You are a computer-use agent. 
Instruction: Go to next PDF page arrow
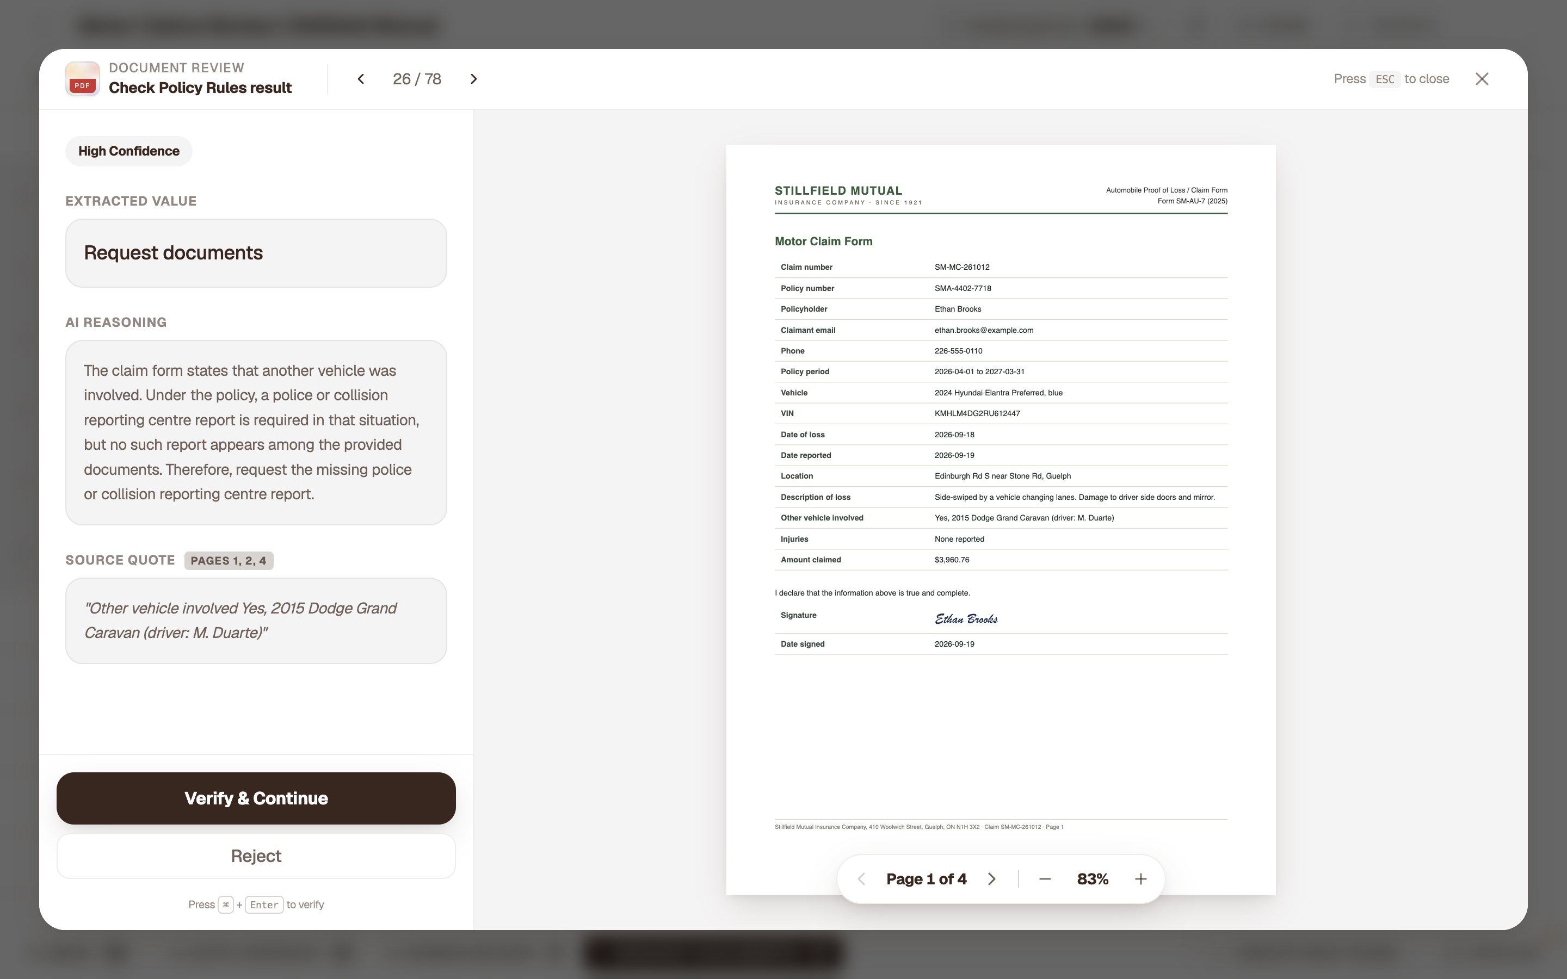pos(991,878)
